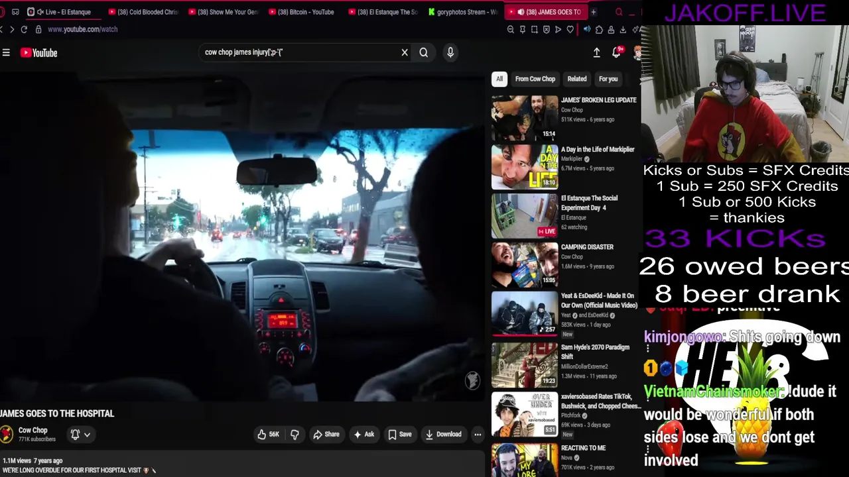Clear the search box with X
849x477 pixels.
[405, 52]
